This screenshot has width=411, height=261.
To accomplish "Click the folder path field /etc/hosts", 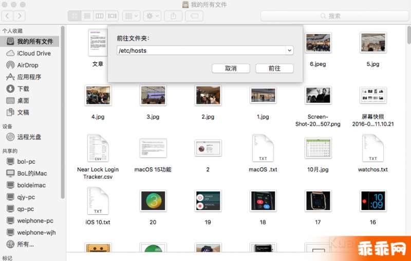I will tap(201, 50).
